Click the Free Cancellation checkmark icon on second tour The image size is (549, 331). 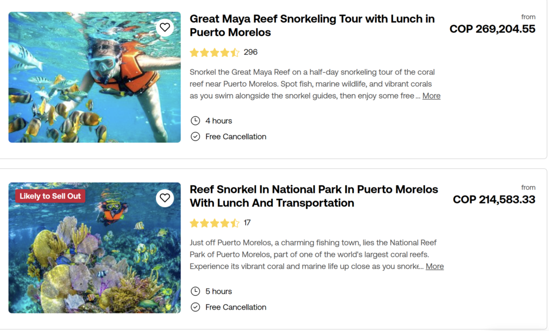(196, 307)
